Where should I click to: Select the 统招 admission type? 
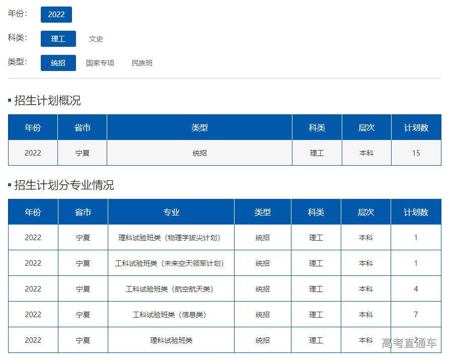pos(58,63)
